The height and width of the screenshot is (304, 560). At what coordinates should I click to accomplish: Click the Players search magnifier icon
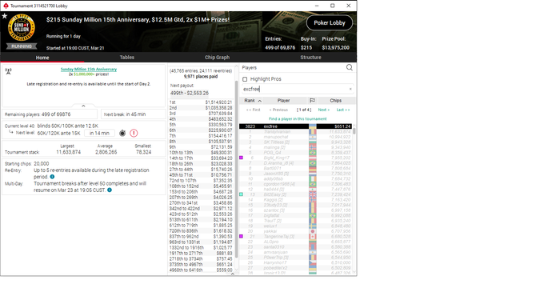pyautogui.click(x=350, y=67)
